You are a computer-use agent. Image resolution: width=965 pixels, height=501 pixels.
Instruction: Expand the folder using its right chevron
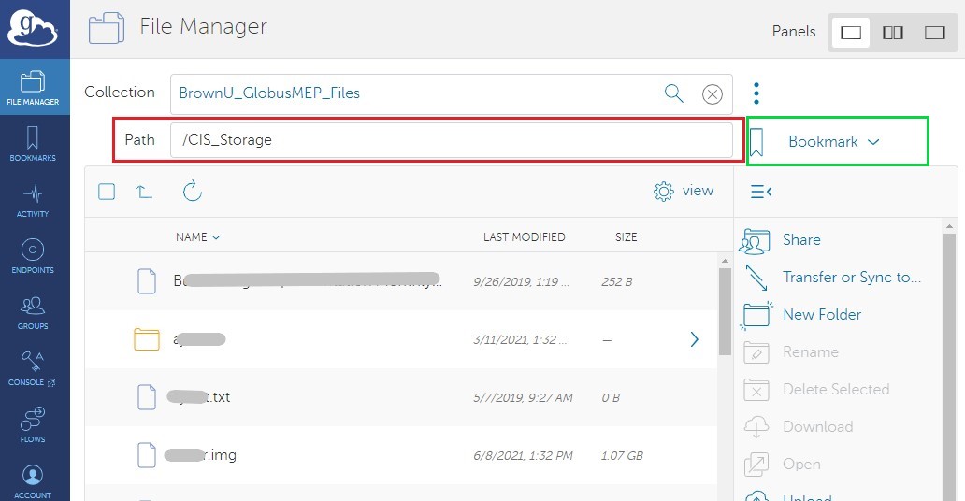(694, 339)
